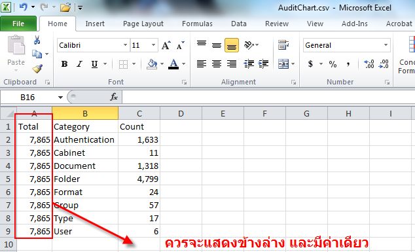Viewport: 415px width, 252px height.
Task: Click the cell with count 4,799
Action: (139, 179)
